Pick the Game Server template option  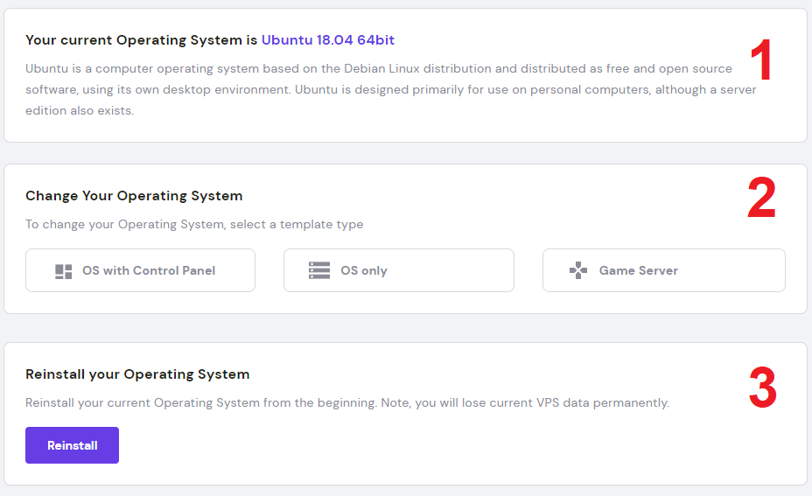pos(663,271)
